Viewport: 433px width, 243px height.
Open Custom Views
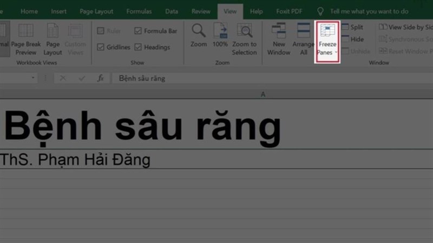point(75,39)
